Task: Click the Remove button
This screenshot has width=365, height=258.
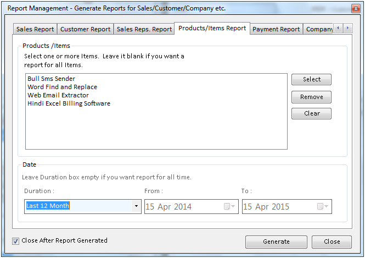Action: [x=311, y=97]
